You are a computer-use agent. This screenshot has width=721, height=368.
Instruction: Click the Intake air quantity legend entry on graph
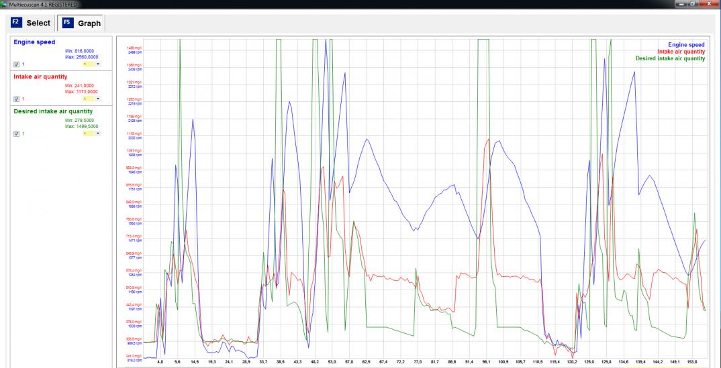[x=681, y=52]
